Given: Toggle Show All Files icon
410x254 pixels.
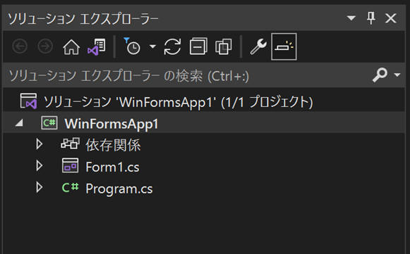Looking at the screenshot, I should [x=223, y=46].
